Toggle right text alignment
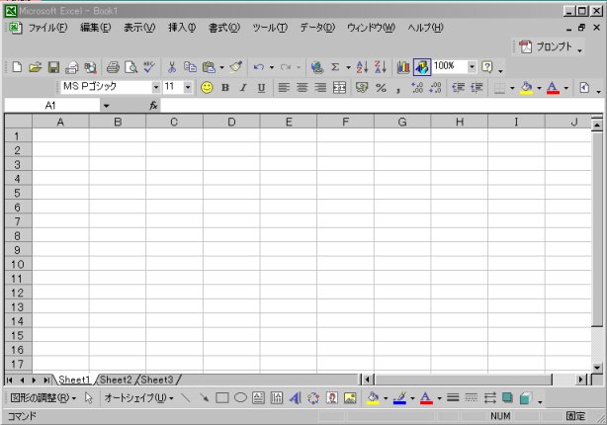The image size is (607, 425). click(x=320, y=88)
